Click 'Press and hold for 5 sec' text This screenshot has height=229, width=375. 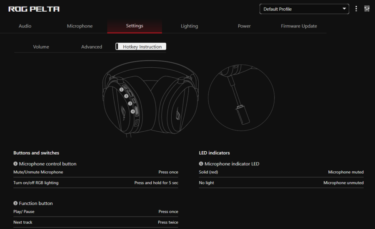click(156, 183)
